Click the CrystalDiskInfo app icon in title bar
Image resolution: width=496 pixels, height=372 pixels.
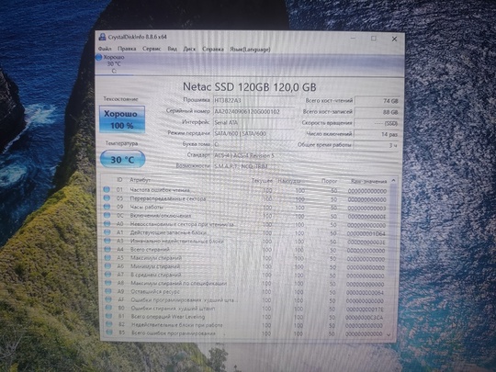click(102, 37)
